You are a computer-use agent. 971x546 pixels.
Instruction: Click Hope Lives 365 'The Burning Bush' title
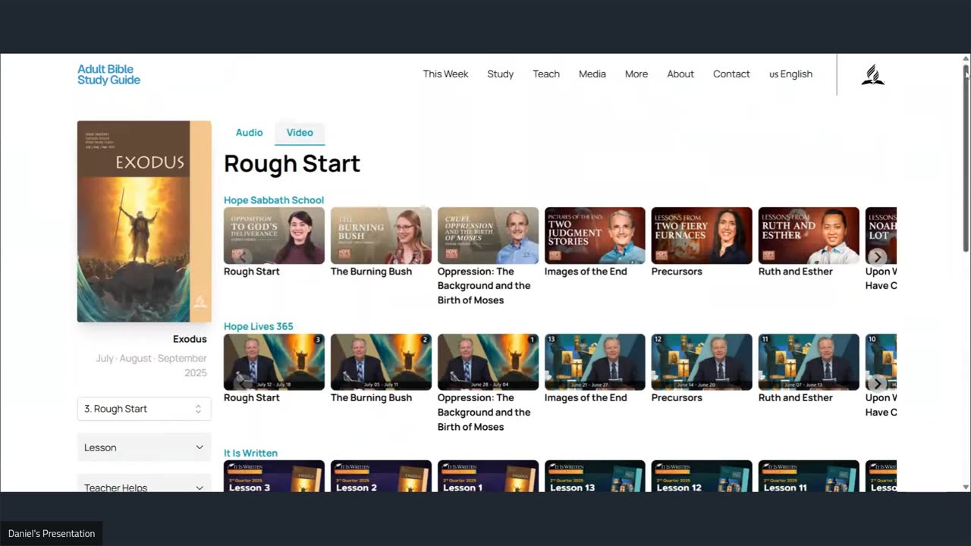(x=371, y=397)
